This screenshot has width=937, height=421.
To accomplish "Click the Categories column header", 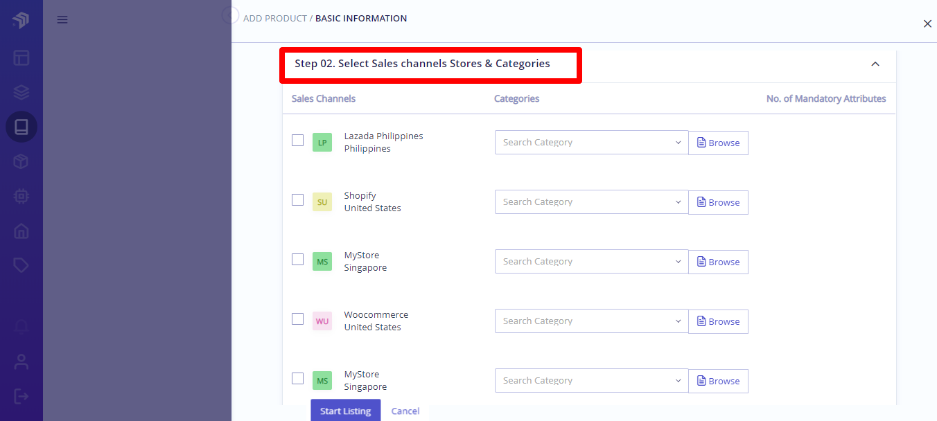I will 517,99.
